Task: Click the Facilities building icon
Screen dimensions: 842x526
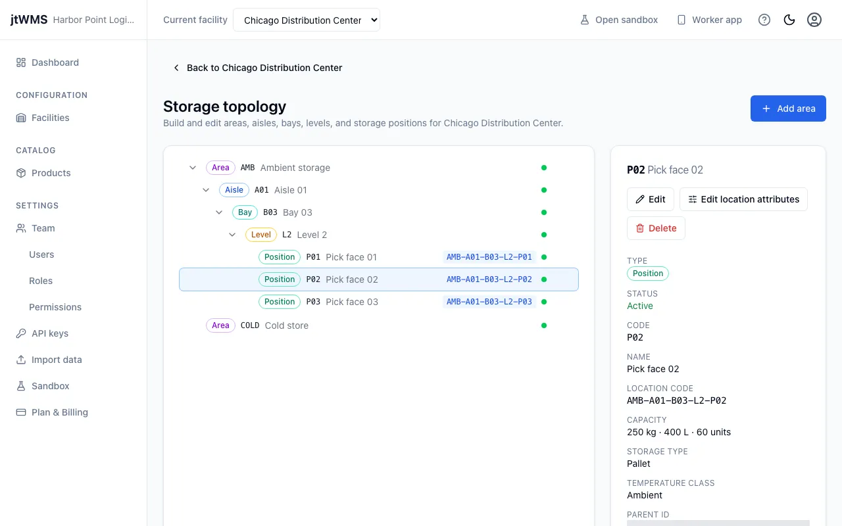Action: (21, 118)
